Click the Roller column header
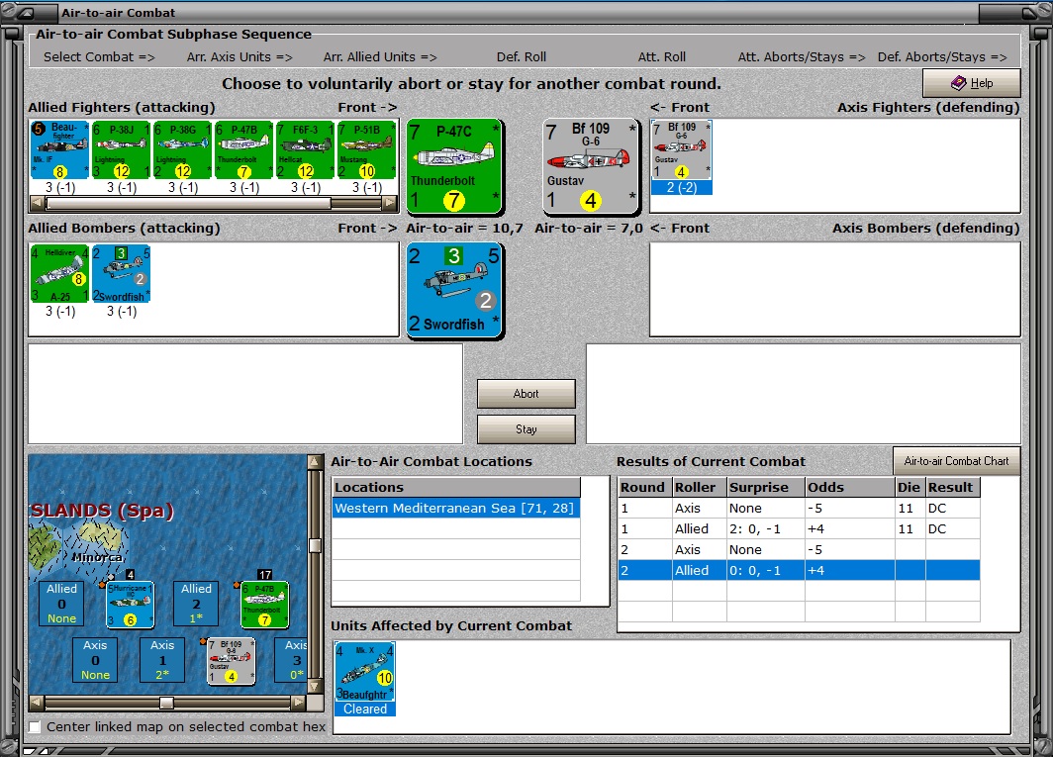This screenshot has width=1053, height=757. click(699, 487)
